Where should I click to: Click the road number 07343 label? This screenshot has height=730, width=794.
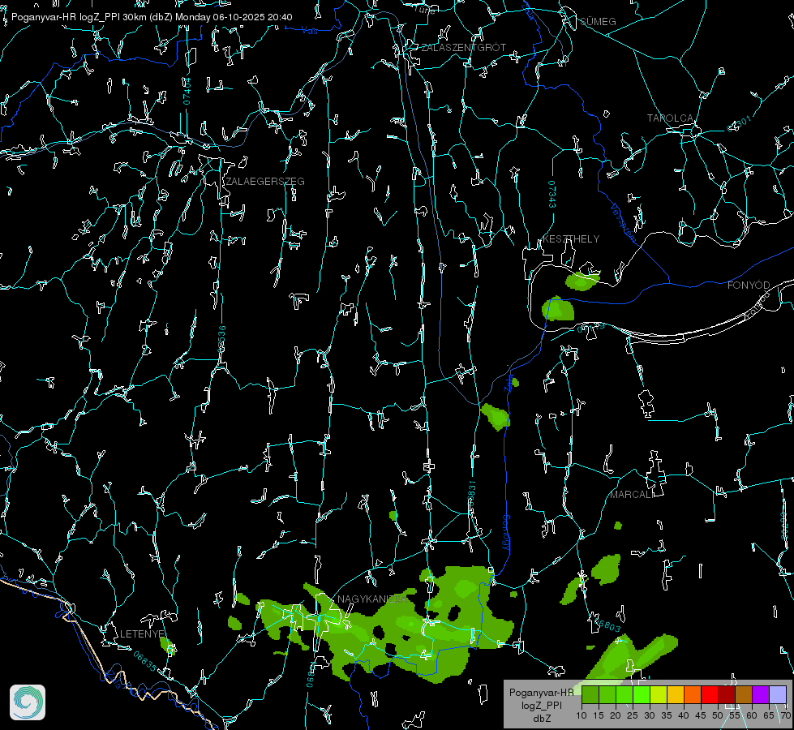(552, 195)
